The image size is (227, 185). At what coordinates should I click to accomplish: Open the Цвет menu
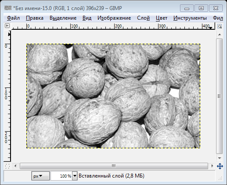[162, 18]
